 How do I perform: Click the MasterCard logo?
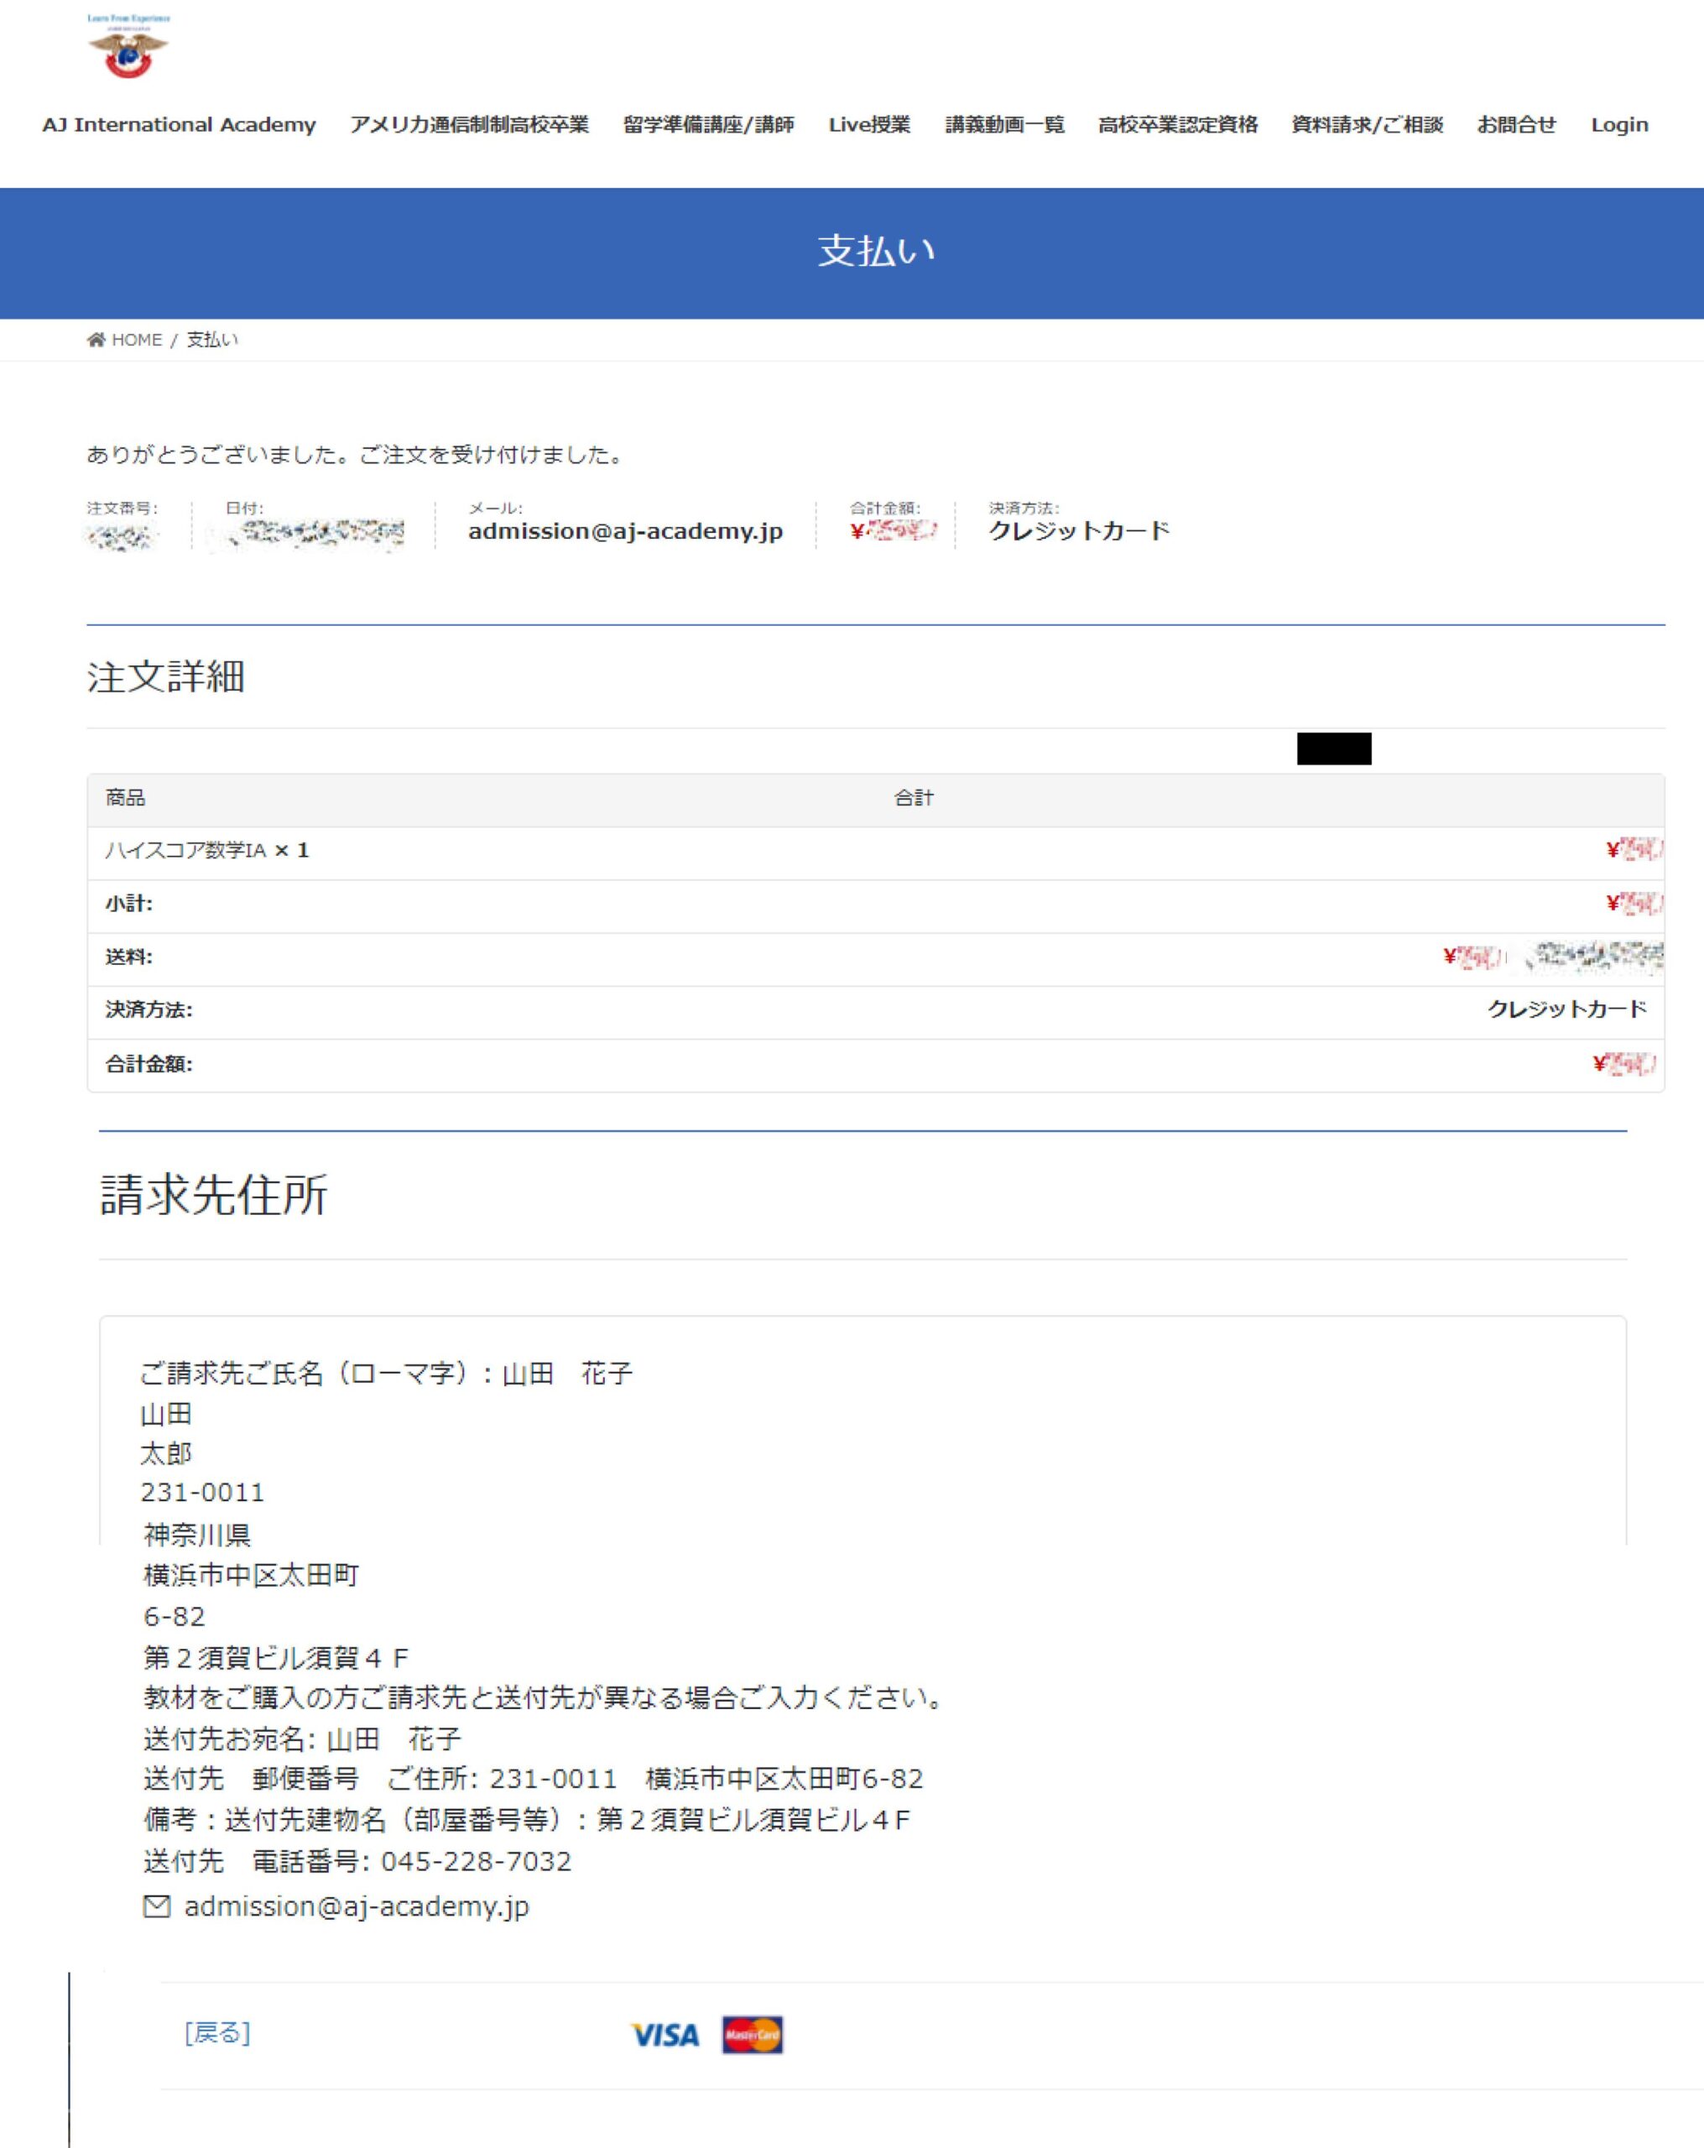(753, 2035)
